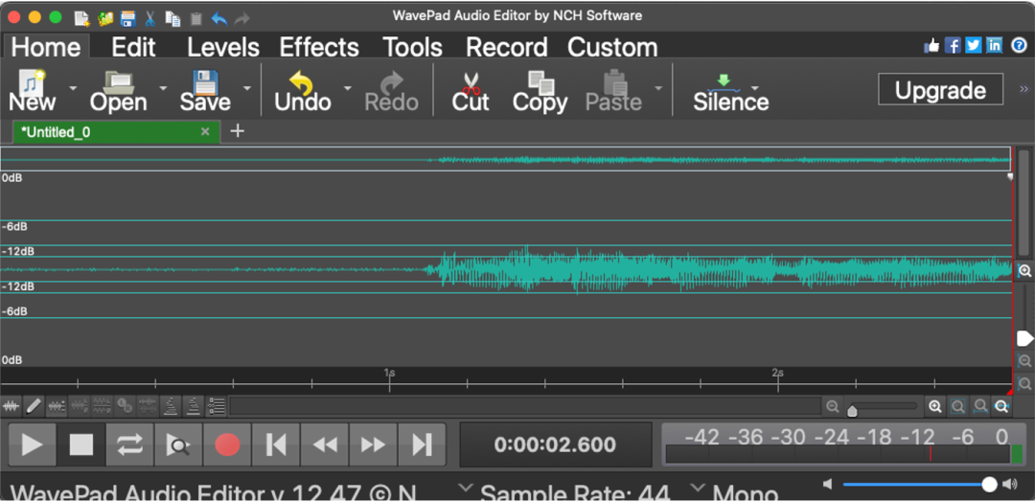Click the open folder icon in title bar

105,18
